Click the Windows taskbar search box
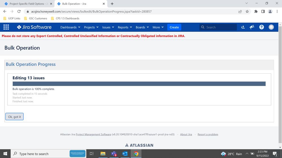Viewport: 282px width, 158px height. 49,154
